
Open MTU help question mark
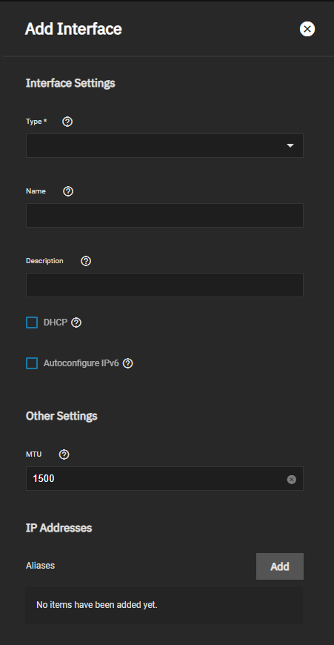pyautogui.click(x=64, y=454)
